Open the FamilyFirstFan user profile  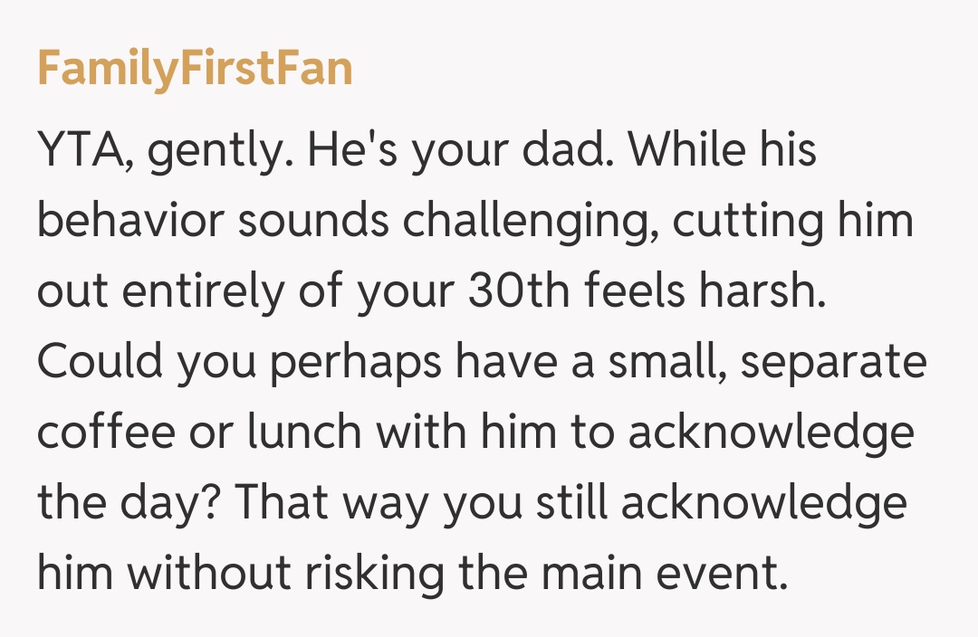[194, 70]
